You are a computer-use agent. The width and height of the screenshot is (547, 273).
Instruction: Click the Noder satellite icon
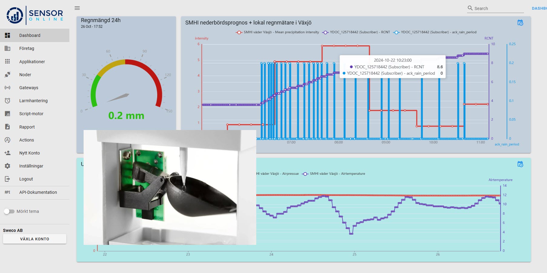tap(8, 75)
